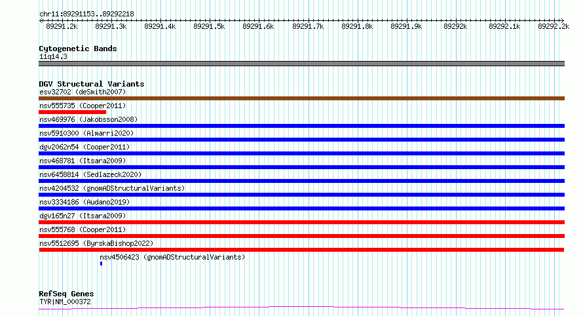Click the Cytogenetic Bands track title
This screenshot has width=583, height=316.
click(78, 49)
